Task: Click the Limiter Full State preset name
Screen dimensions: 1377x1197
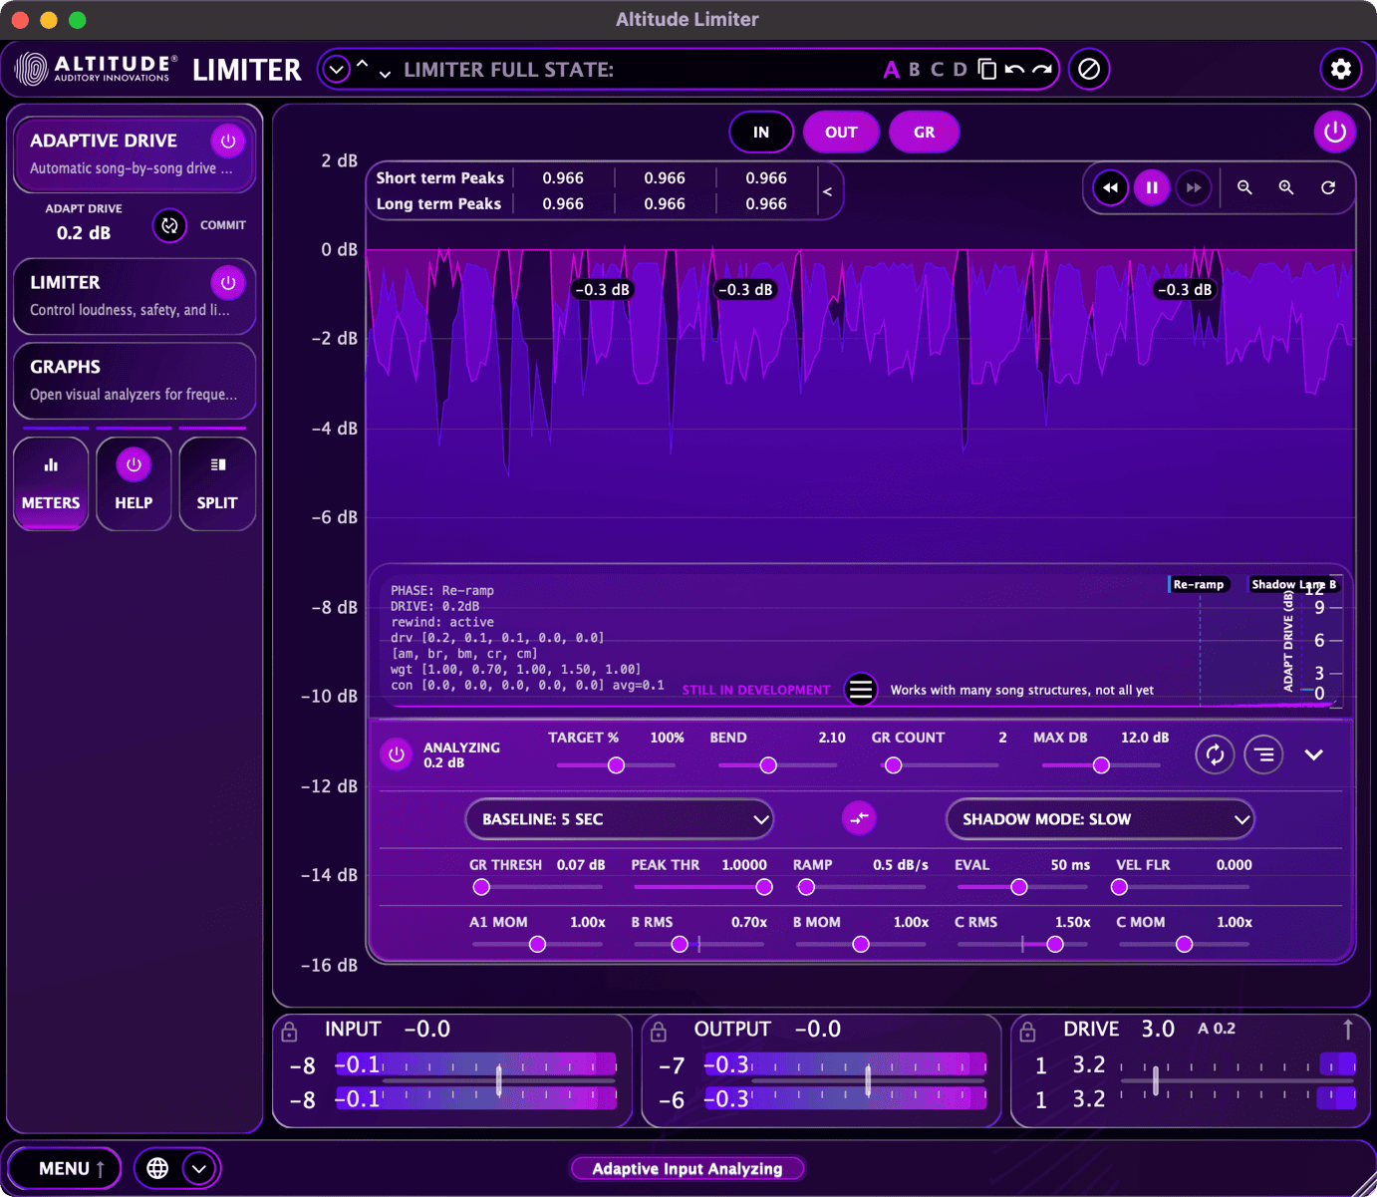Action: (x=508, y=70)
